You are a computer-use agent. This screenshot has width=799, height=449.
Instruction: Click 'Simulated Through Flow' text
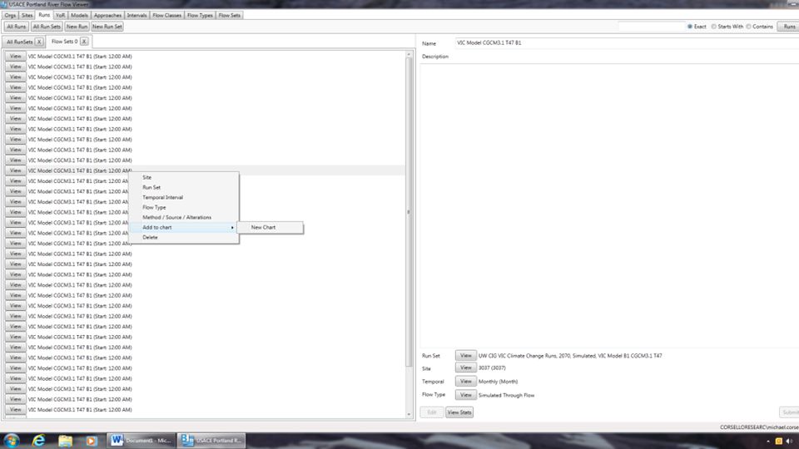click(x=507, y=395)
